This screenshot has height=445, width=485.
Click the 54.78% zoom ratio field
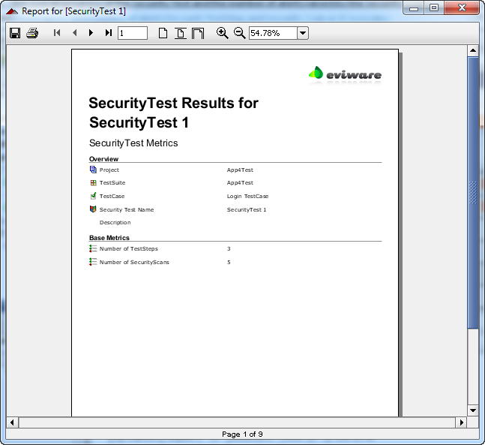(273, 33)
